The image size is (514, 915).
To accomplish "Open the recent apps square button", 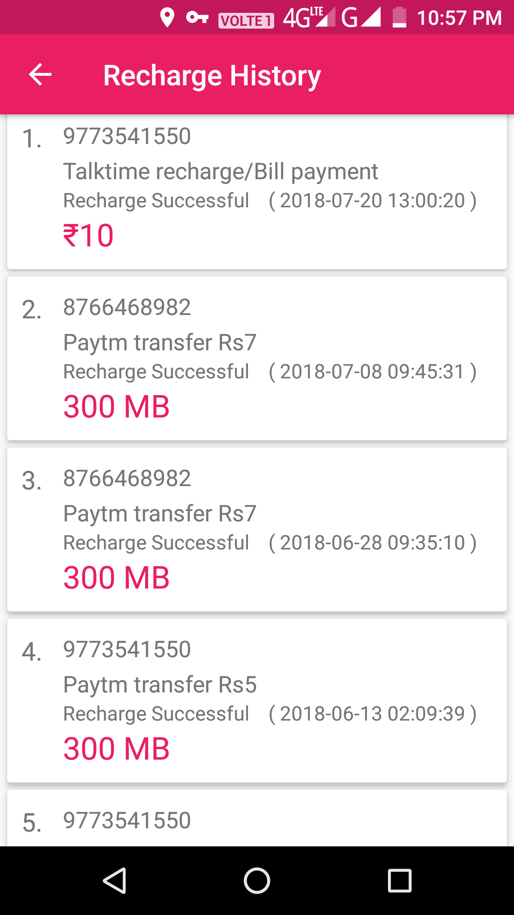I will pos(399,880).
